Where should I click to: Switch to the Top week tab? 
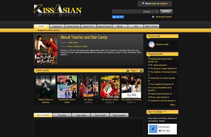point(81,115)
